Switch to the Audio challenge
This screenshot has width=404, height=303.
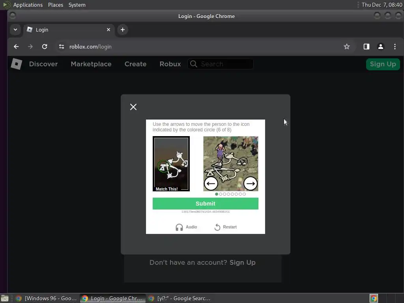(x=186, y=227)
